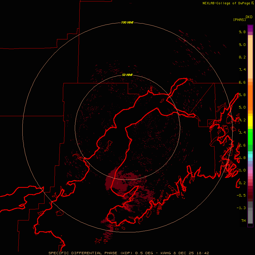Select the 100 NMI range ring label
Screen dimensions: 255x255
127,22
